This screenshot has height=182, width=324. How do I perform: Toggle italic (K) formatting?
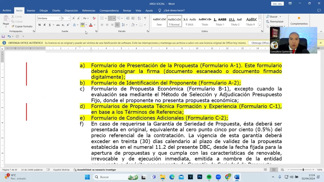45,25
